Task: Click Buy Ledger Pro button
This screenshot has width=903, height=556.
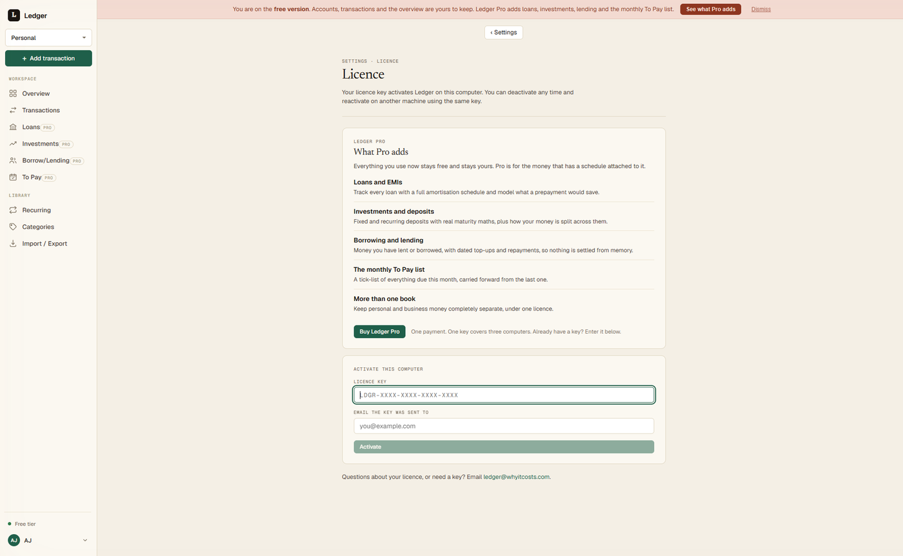Action: pos(379,332)
